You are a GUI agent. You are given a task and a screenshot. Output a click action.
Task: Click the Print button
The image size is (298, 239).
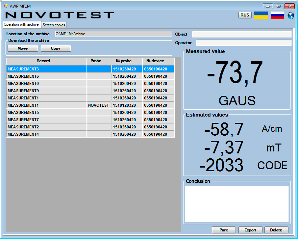[223, 230]
